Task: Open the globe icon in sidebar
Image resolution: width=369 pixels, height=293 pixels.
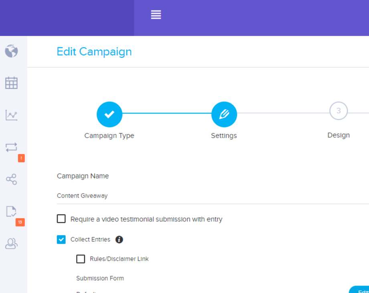Action: (x=11, y=51)
